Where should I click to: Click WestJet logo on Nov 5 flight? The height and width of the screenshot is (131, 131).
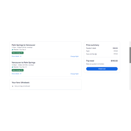(13, 49)
